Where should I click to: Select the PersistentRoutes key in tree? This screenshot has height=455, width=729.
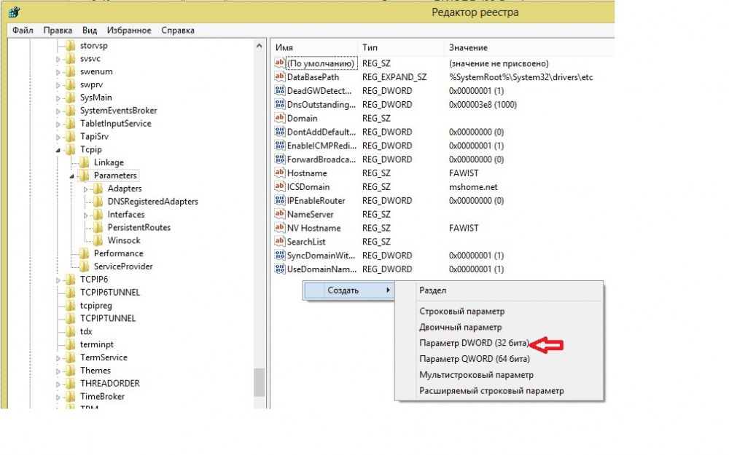click(139, 227)
